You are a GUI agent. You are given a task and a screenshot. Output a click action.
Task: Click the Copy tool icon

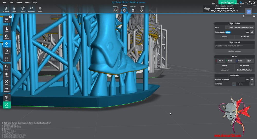pos(7,67)
